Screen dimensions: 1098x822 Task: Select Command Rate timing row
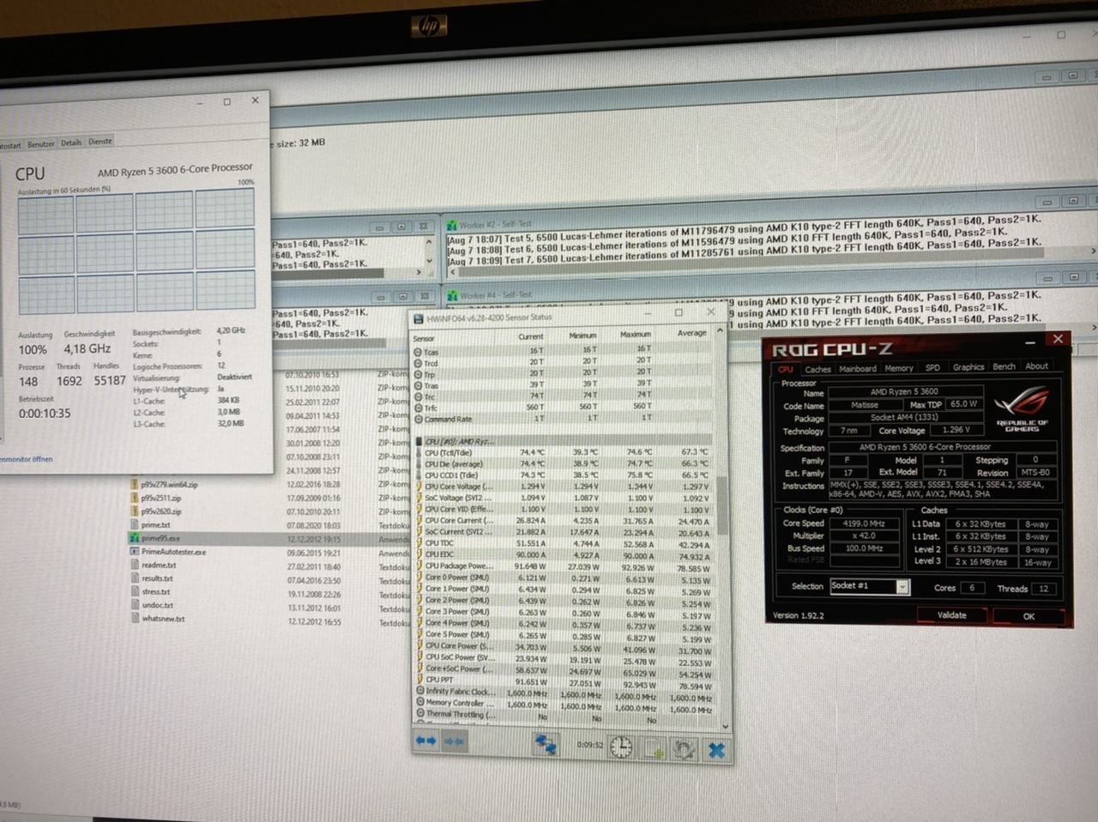[x=564, y=419]
